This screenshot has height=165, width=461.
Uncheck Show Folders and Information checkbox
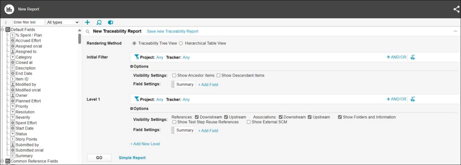340,117
